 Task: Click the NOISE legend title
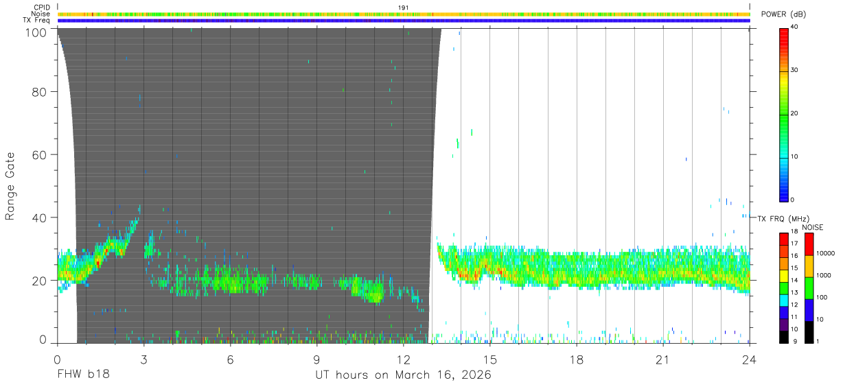click(813, 227)
